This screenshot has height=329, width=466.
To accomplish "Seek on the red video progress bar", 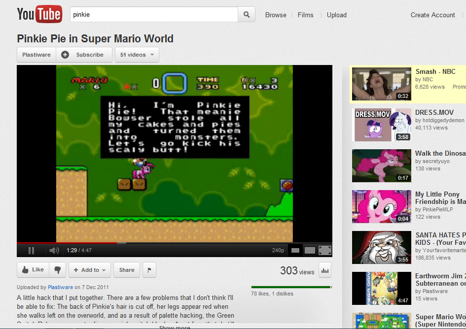I will 67,243.
